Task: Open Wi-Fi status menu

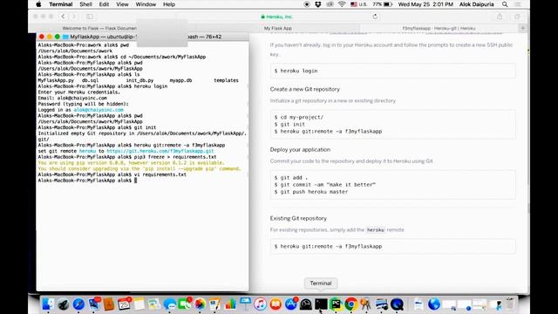Action: click(x=342, y=4)
